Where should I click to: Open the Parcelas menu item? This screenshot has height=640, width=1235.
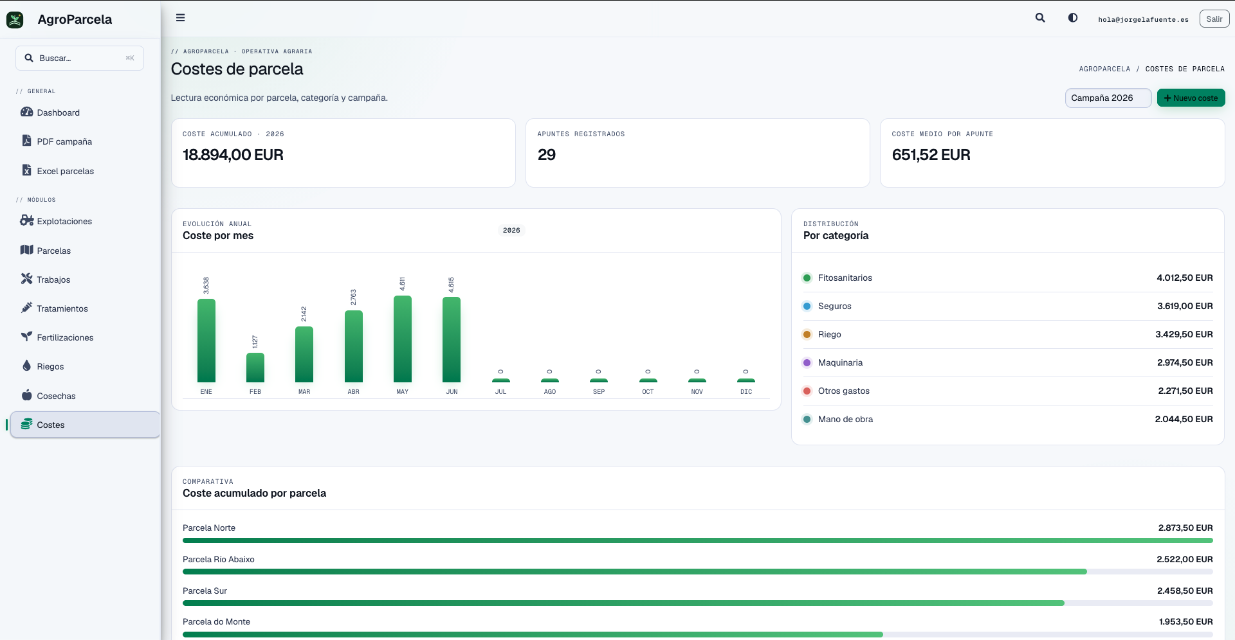(85, 251)
